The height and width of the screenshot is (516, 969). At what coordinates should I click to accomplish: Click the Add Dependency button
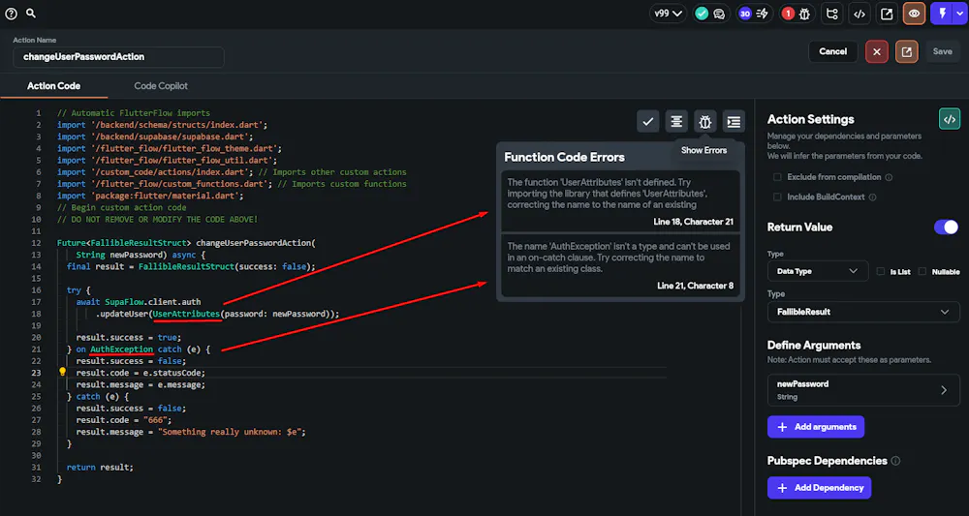pos(819,488)
